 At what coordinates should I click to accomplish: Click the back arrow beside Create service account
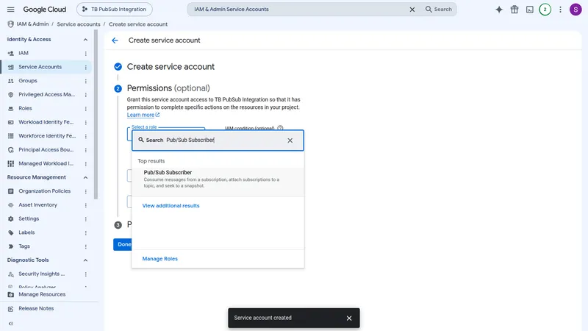pyautogui.click(x=115, y=40)
